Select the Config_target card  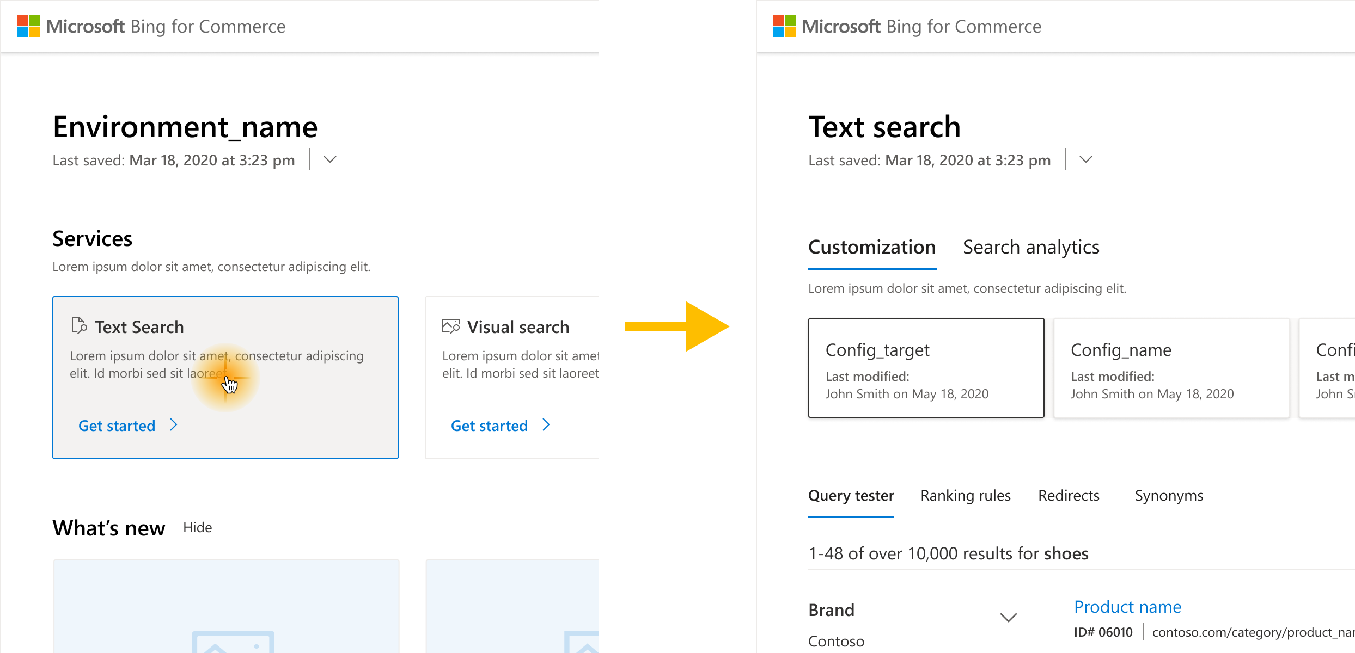(x=926, y=368)
